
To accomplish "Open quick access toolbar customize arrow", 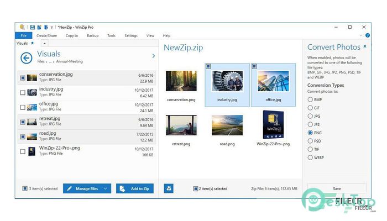I will (x=51, y=28).
